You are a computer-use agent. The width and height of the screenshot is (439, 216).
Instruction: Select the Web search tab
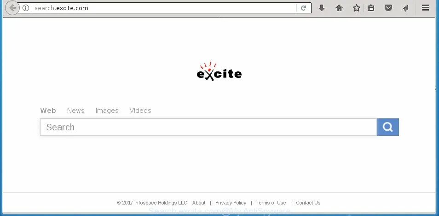click(48, 111)
